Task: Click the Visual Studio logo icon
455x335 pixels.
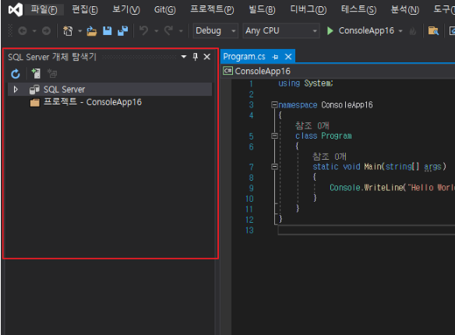Action: coord(16,9)
